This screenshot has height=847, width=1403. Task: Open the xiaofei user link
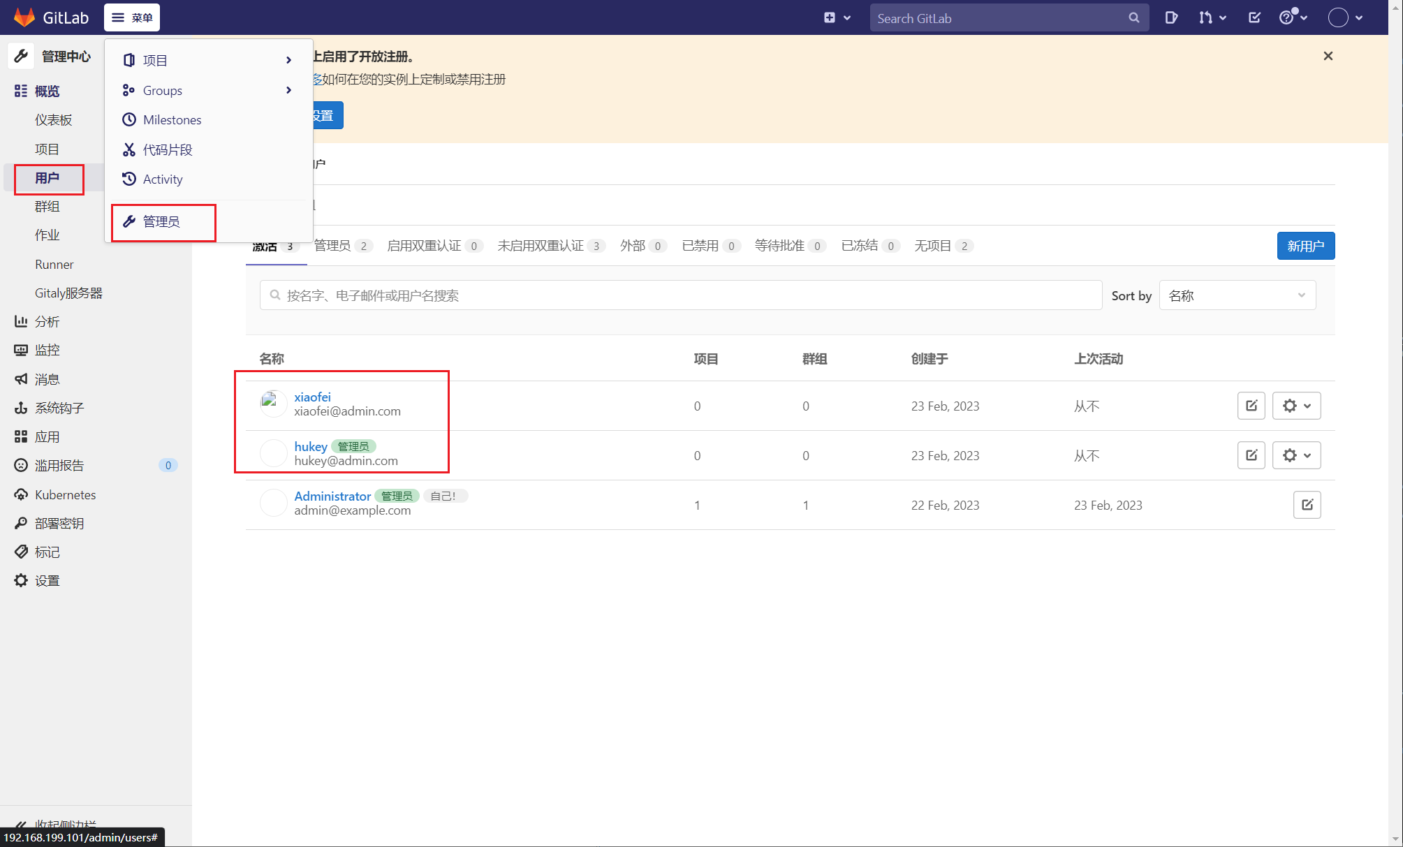point(312,397)
